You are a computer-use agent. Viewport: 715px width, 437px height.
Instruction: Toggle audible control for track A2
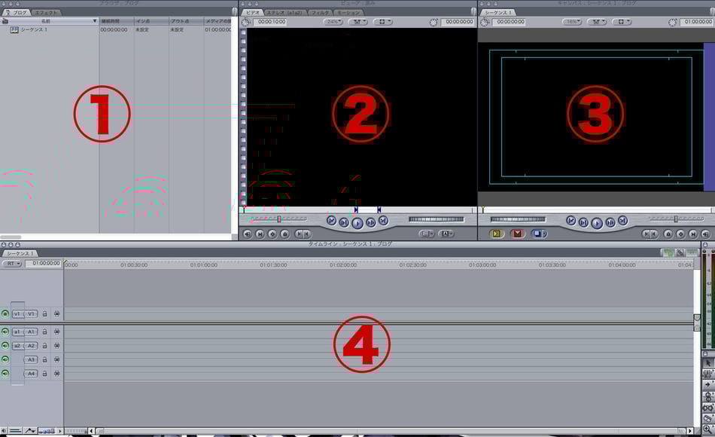point(5,346)
